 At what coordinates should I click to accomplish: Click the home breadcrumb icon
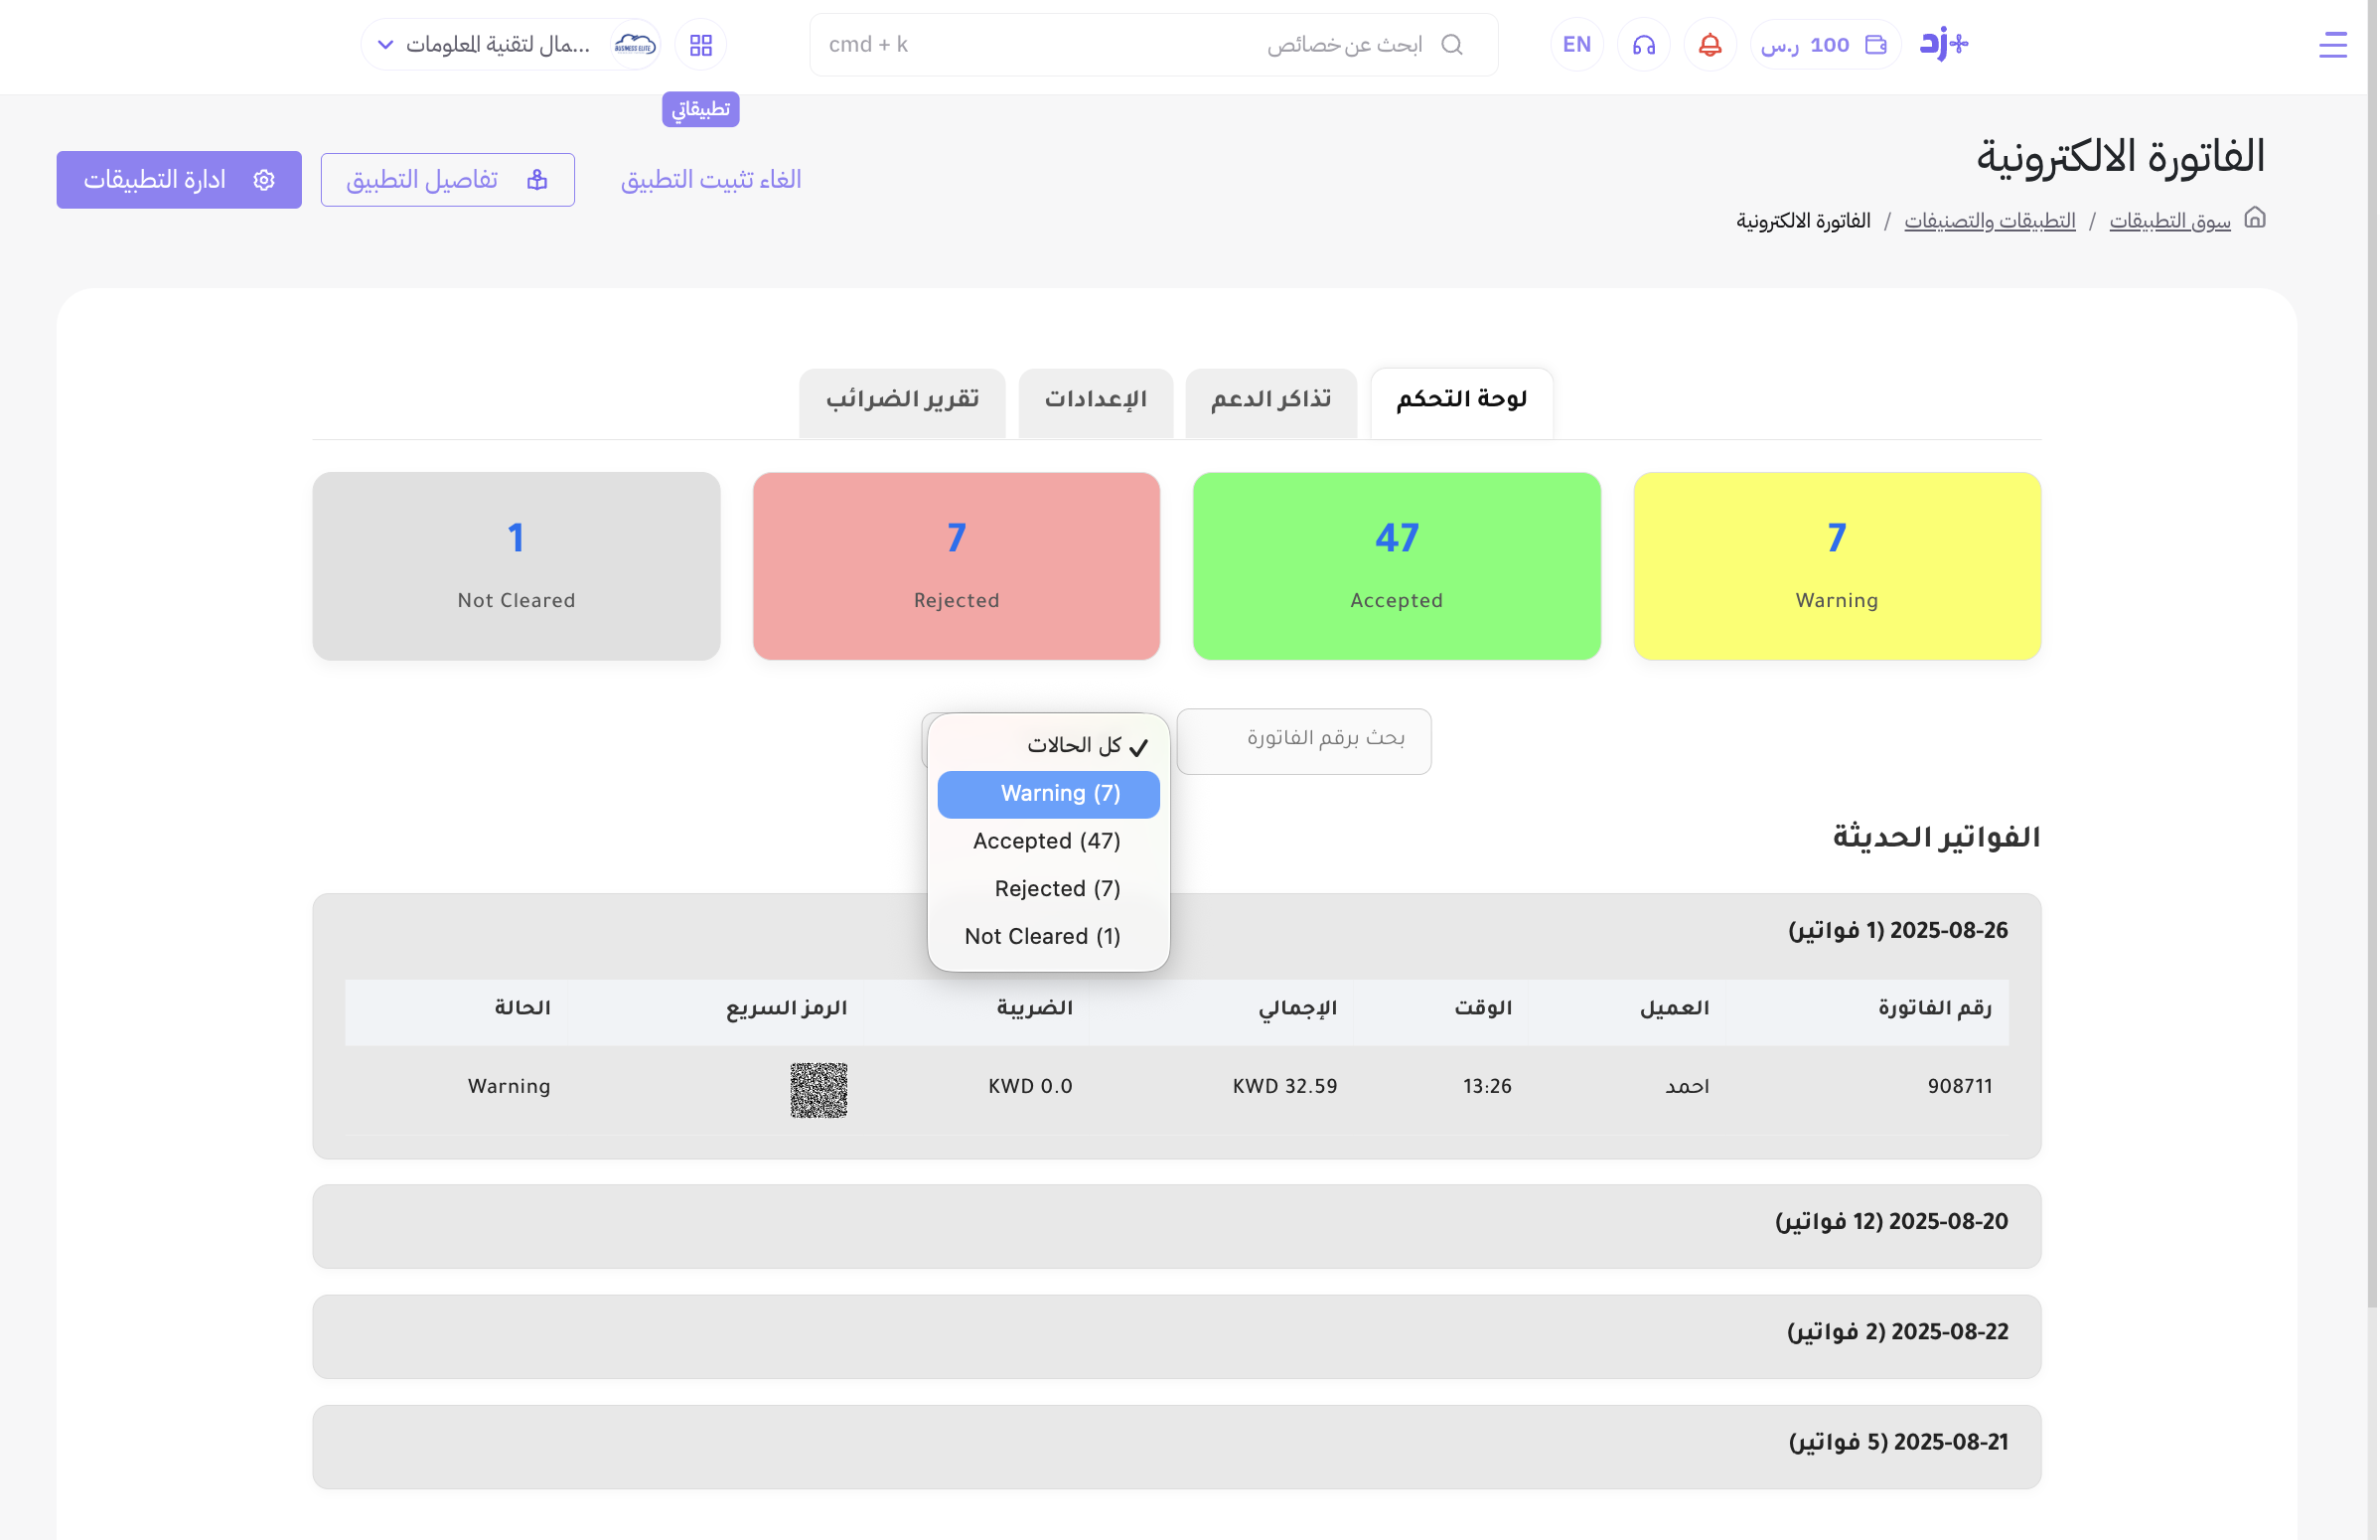pos(2254,218)
